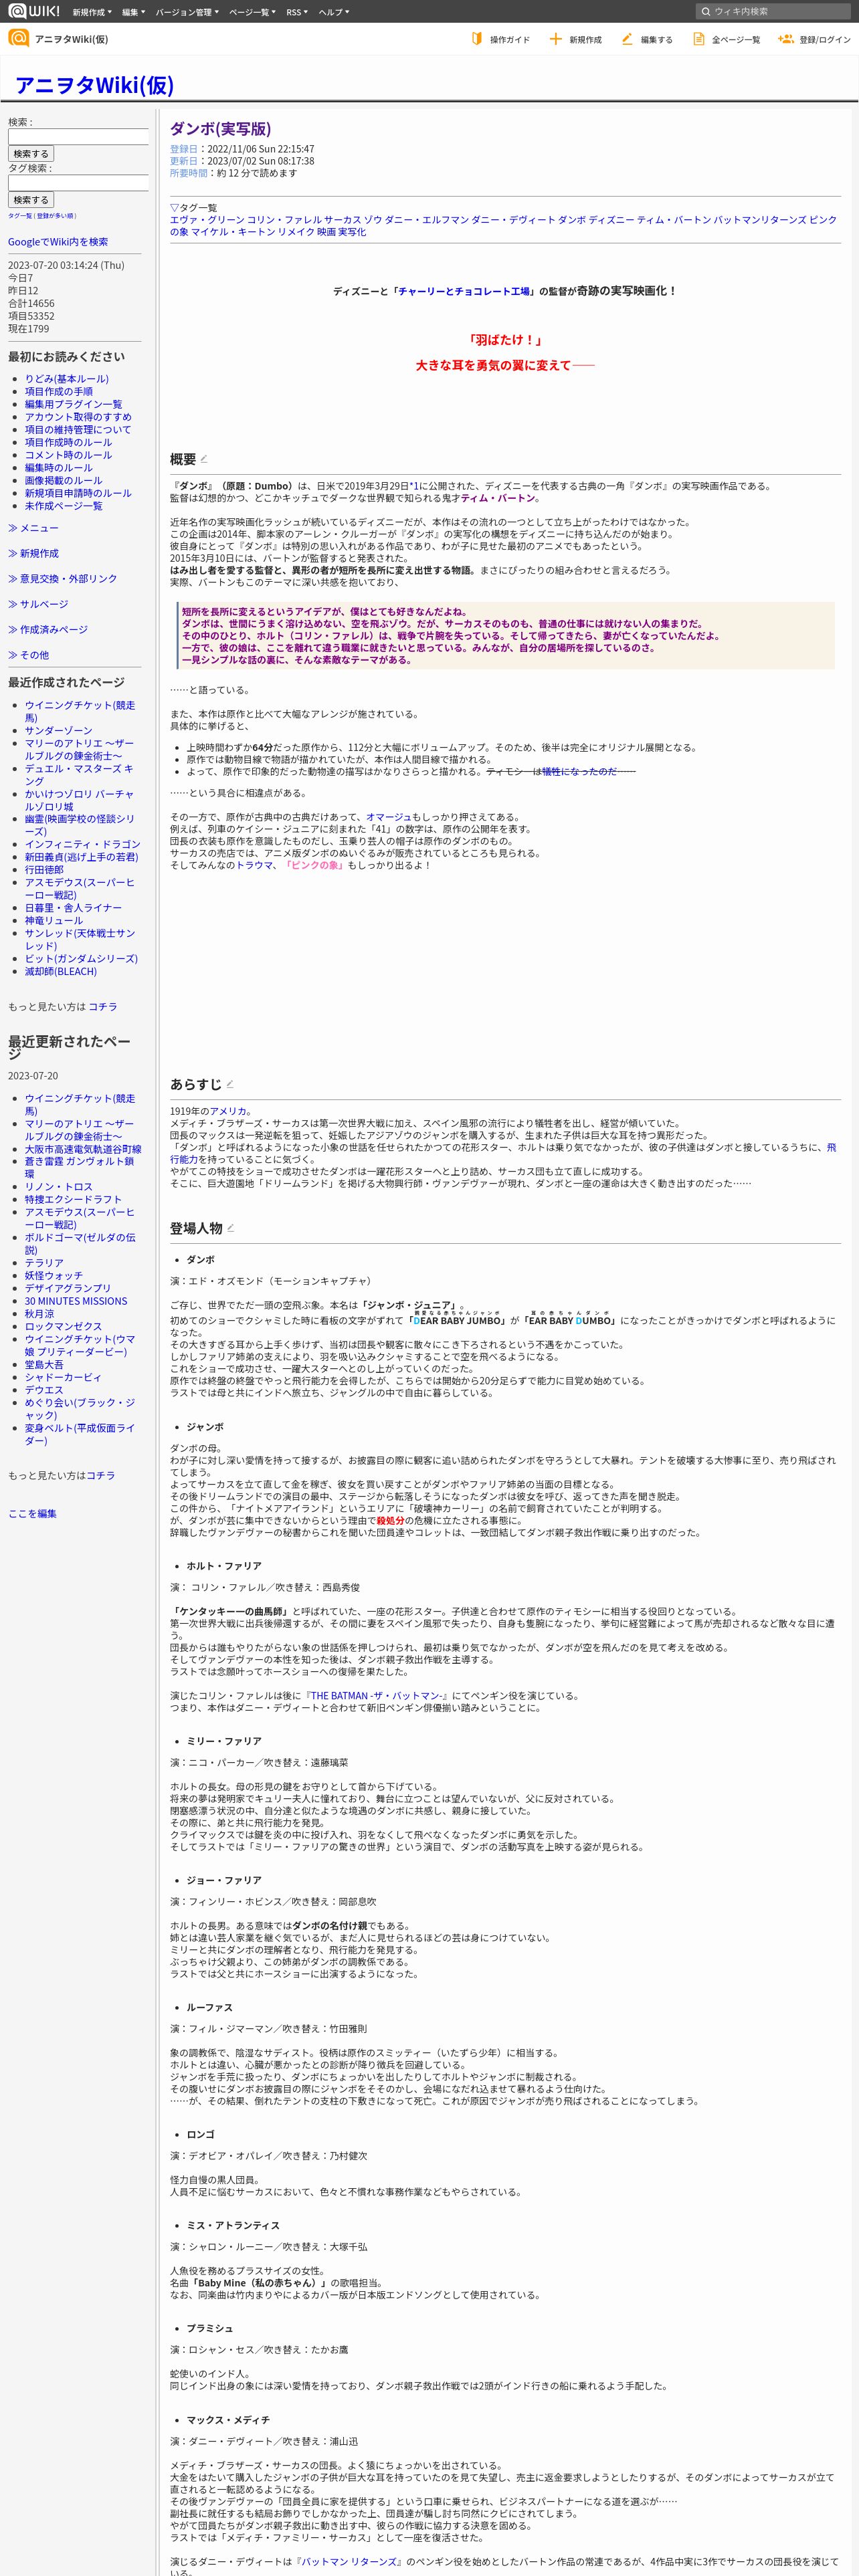Open 編集用プラグイン一覧 link
Viewport: 859px width, 2576px height.
click(x=73, y=404)
